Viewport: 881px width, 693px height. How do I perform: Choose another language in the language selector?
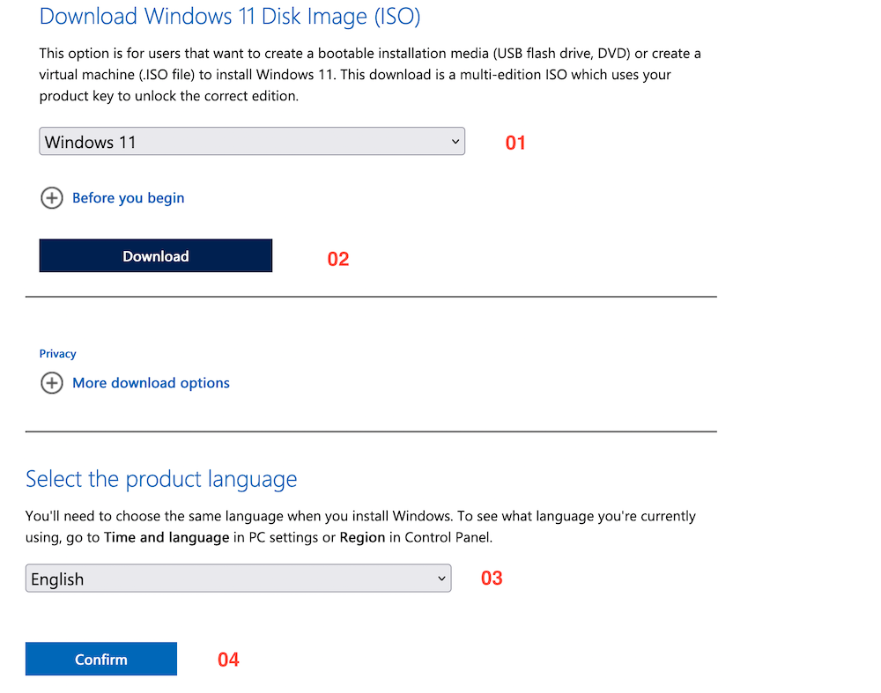tap(238, 579)
